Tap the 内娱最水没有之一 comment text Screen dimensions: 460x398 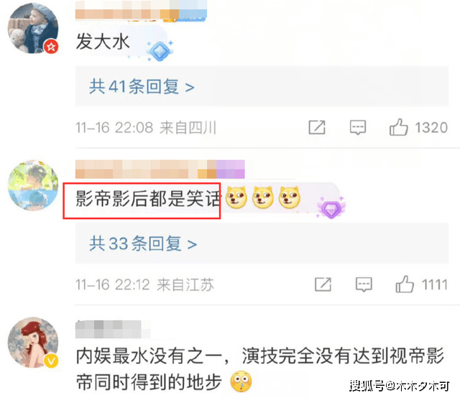pos(259,369)
